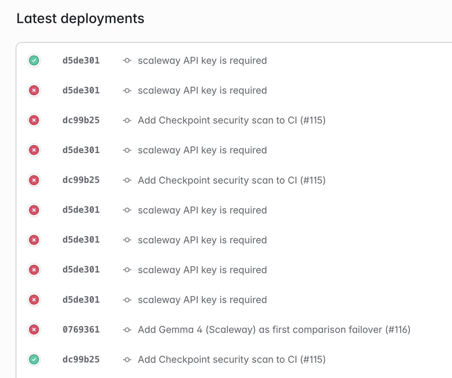
Task: Click the failed d5de301 icon between the two Checkpoint failures
Action: [34, 150]
